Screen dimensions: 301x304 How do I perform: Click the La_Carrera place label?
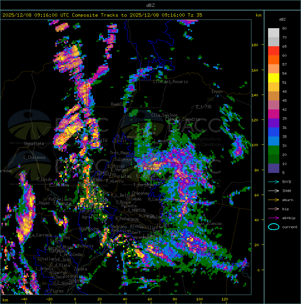[41, 235]
